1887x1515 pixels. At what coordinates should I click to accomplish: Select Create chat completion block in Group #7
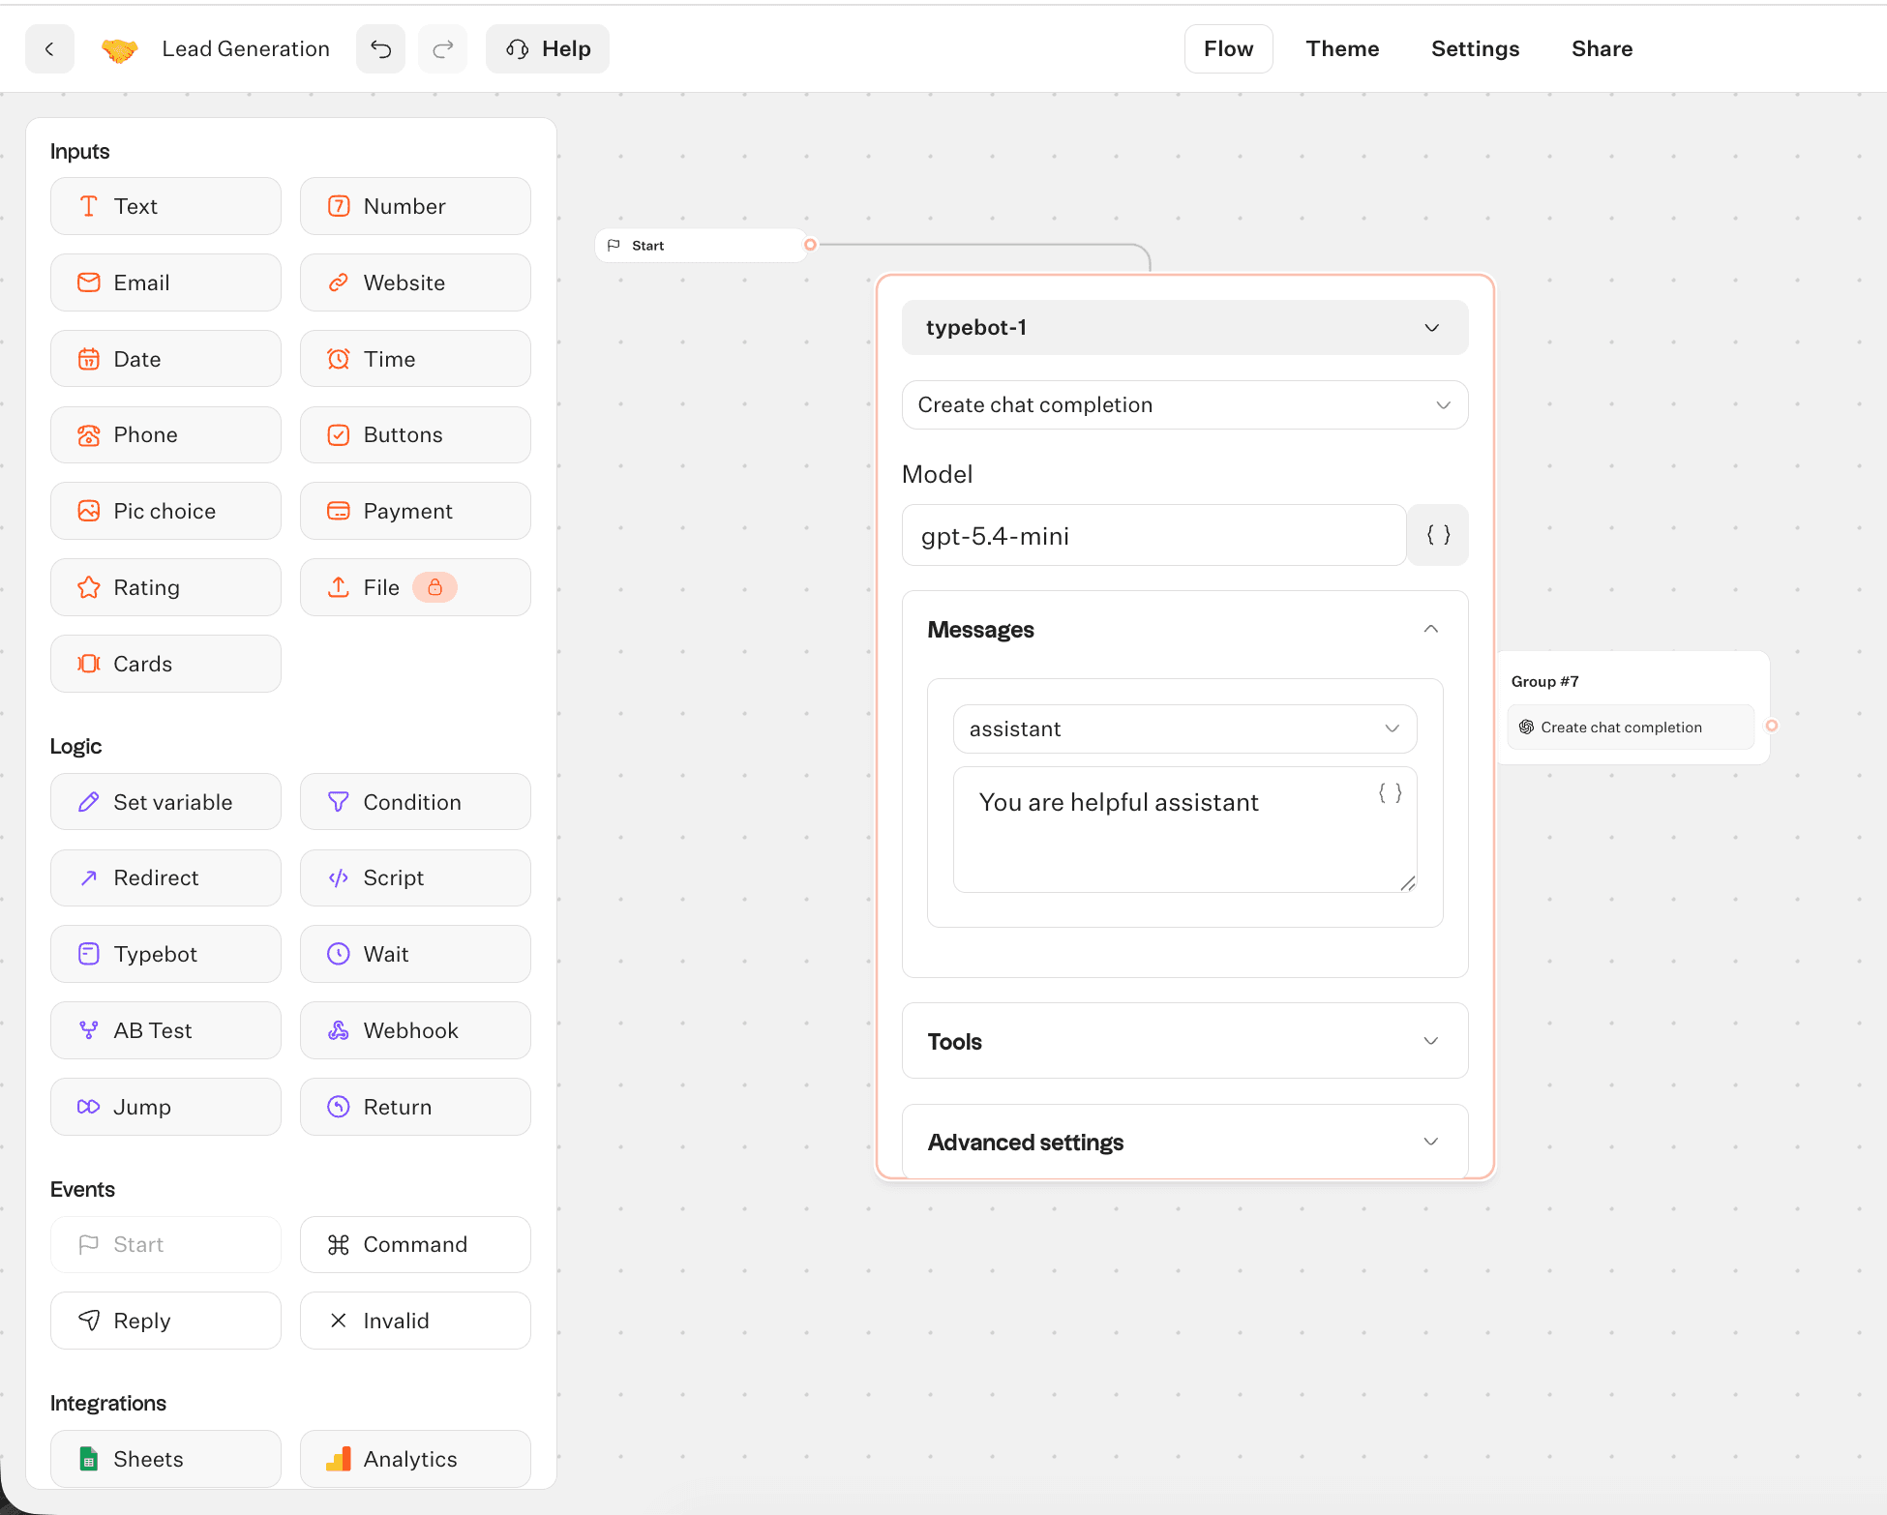click(1631, 727)
